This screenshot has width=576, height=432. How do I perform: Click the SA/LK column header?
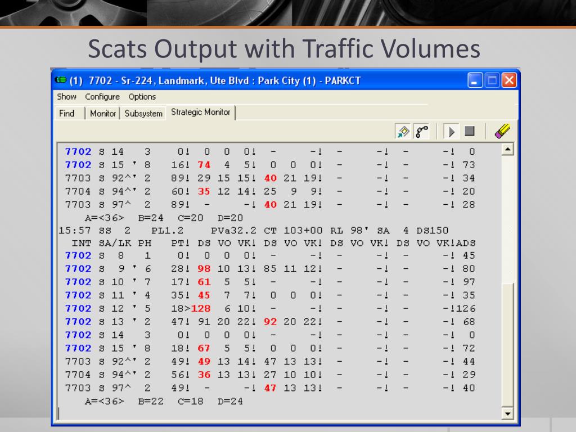pyautogui.click(x=115, y=243)
